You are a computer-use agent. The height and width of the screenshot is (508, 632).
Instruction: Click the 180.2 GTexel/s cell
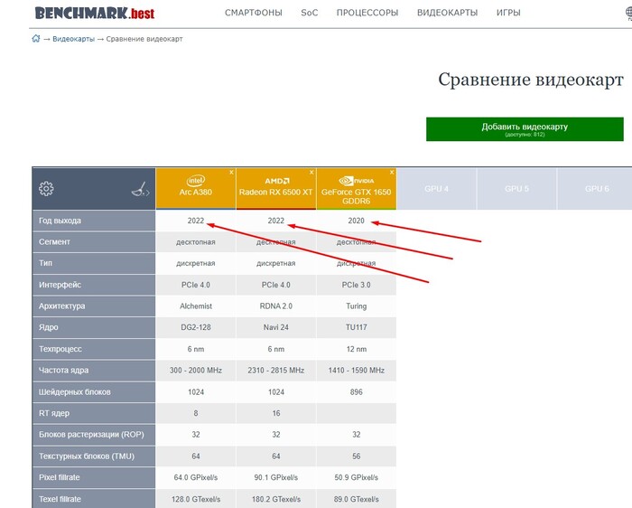(276, 499)
